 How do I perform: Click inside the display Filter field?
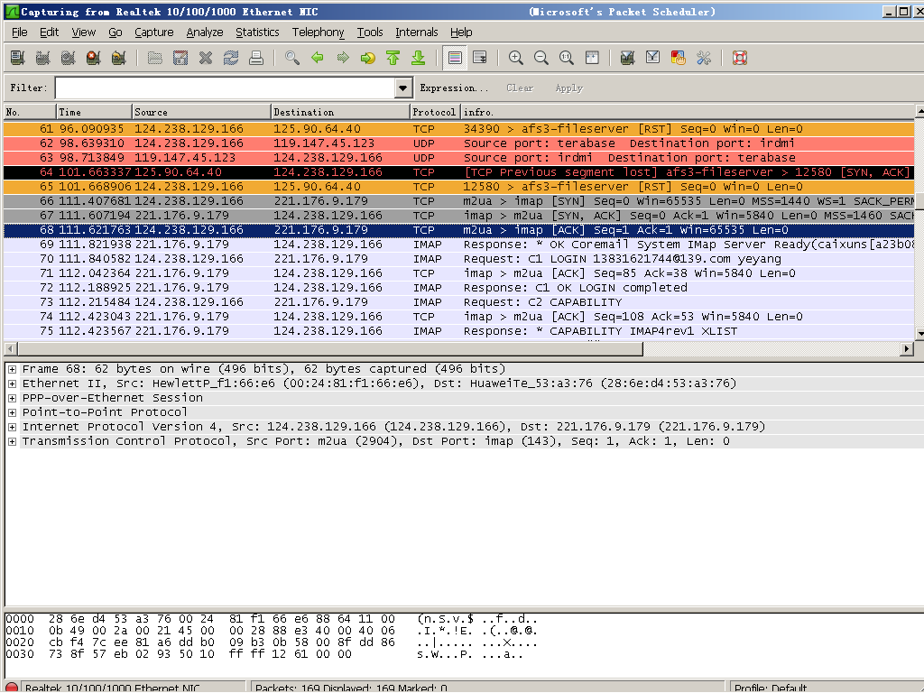click(x=226, y=88)
